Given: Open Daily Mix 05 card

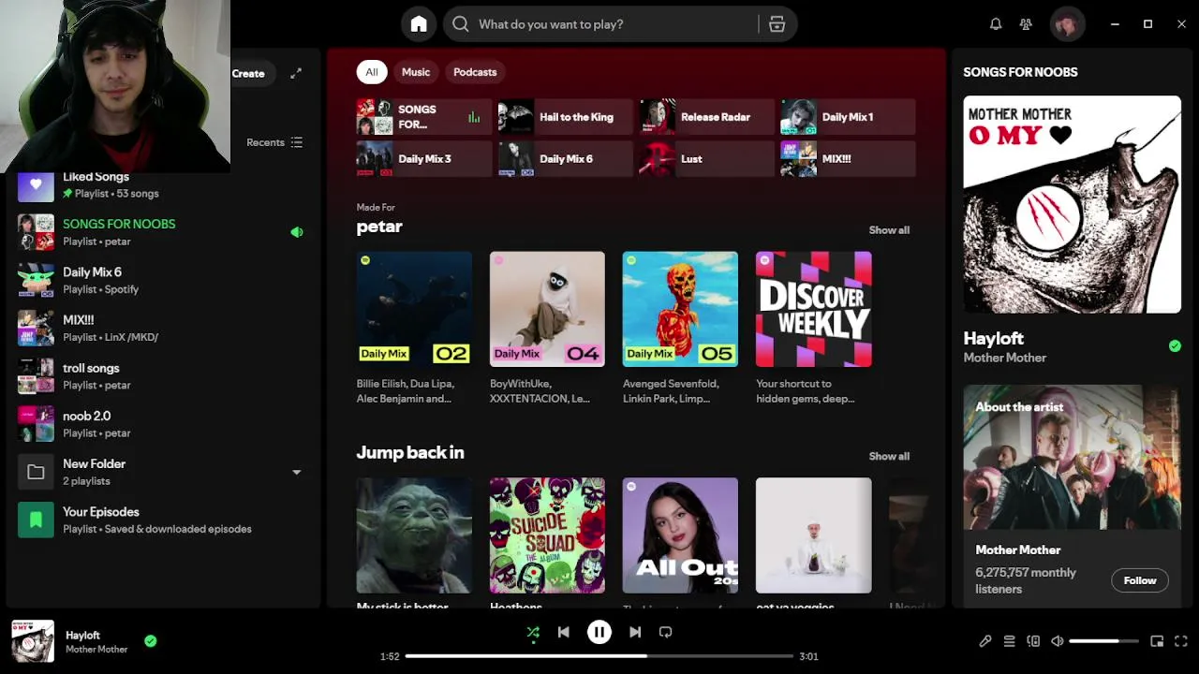Looking at the screenshot, I should tap(680, 329).
